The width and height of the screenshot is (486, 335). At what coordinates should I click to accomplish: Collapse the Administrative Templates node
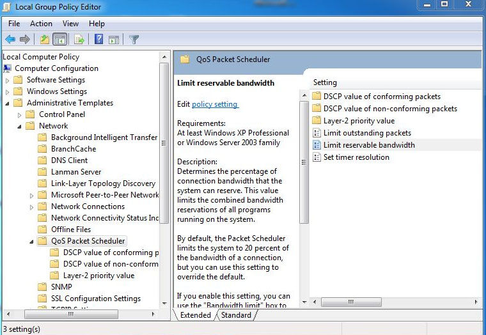(8, 104)
